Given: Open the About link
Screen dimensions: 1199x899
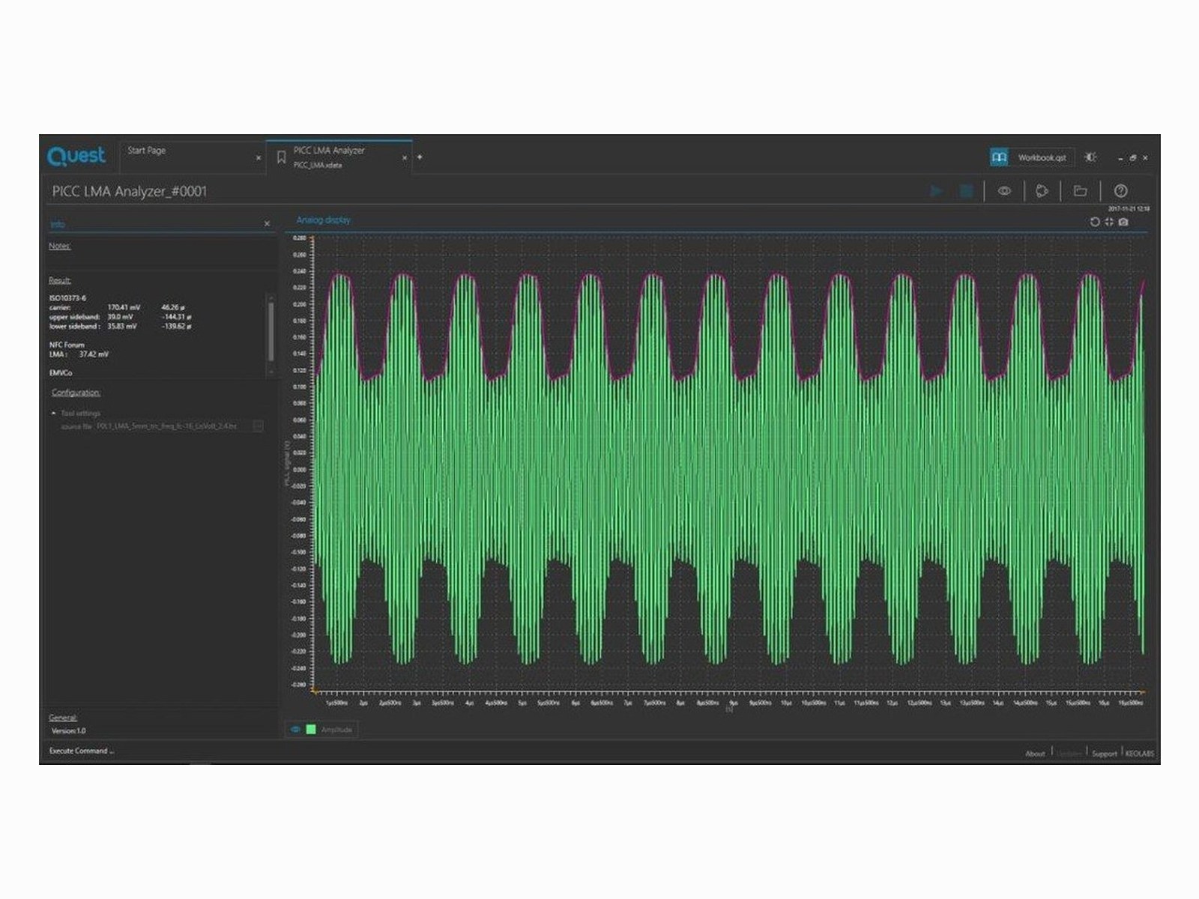Looking at the screenshot, I should click(1035, 754).
